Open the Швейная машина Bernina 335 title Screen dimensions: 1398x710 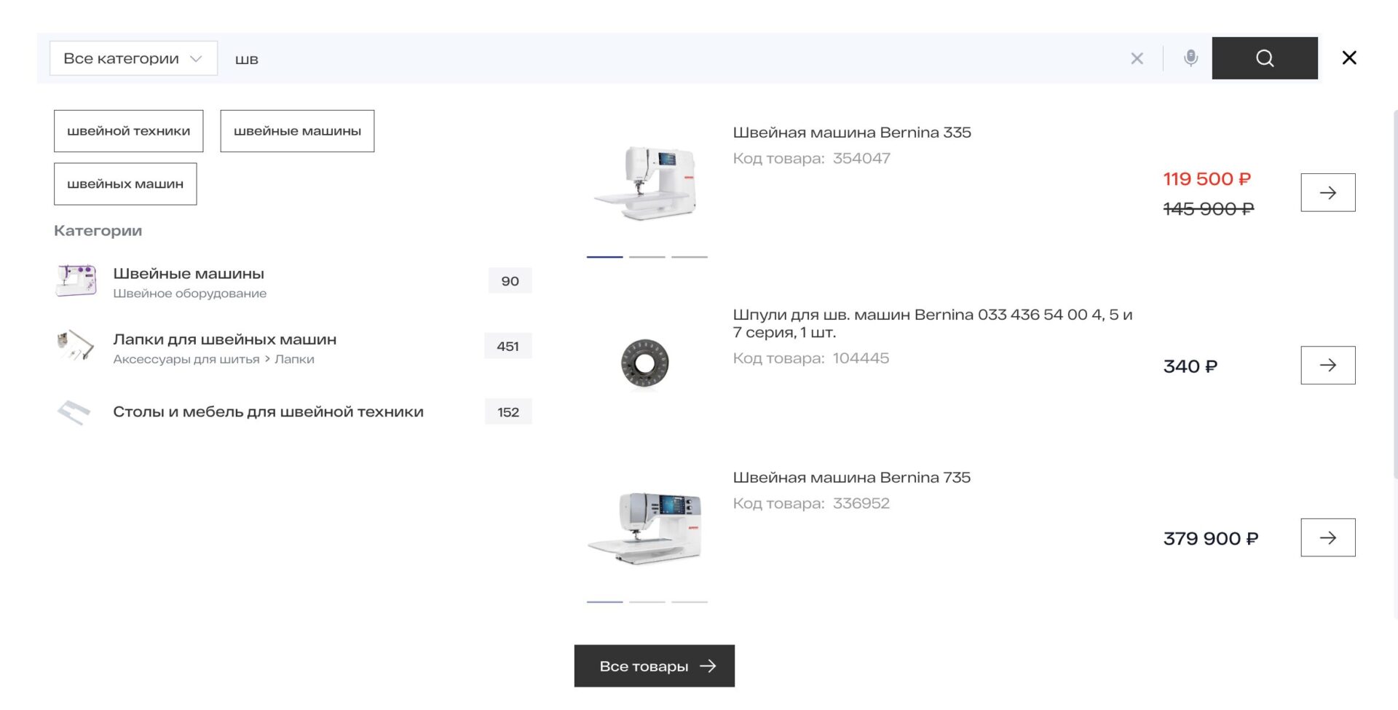click(x=851, y=133)
